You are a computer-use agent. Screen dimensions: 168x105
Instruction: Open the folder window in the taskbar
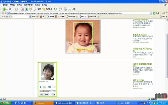pos(106,103)
